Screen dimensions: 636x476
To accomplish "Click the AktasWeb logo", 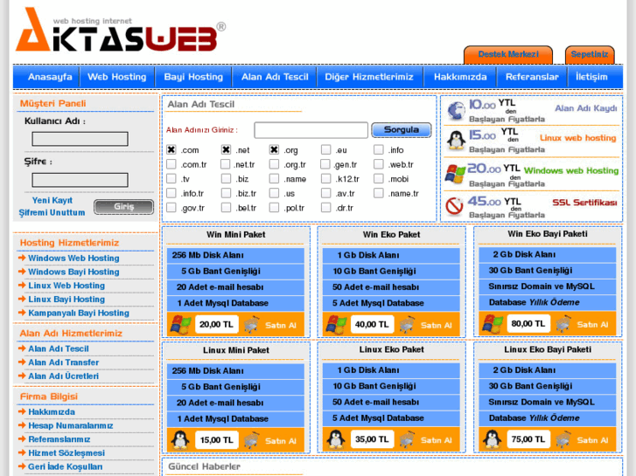I will [x=121, y=31].
